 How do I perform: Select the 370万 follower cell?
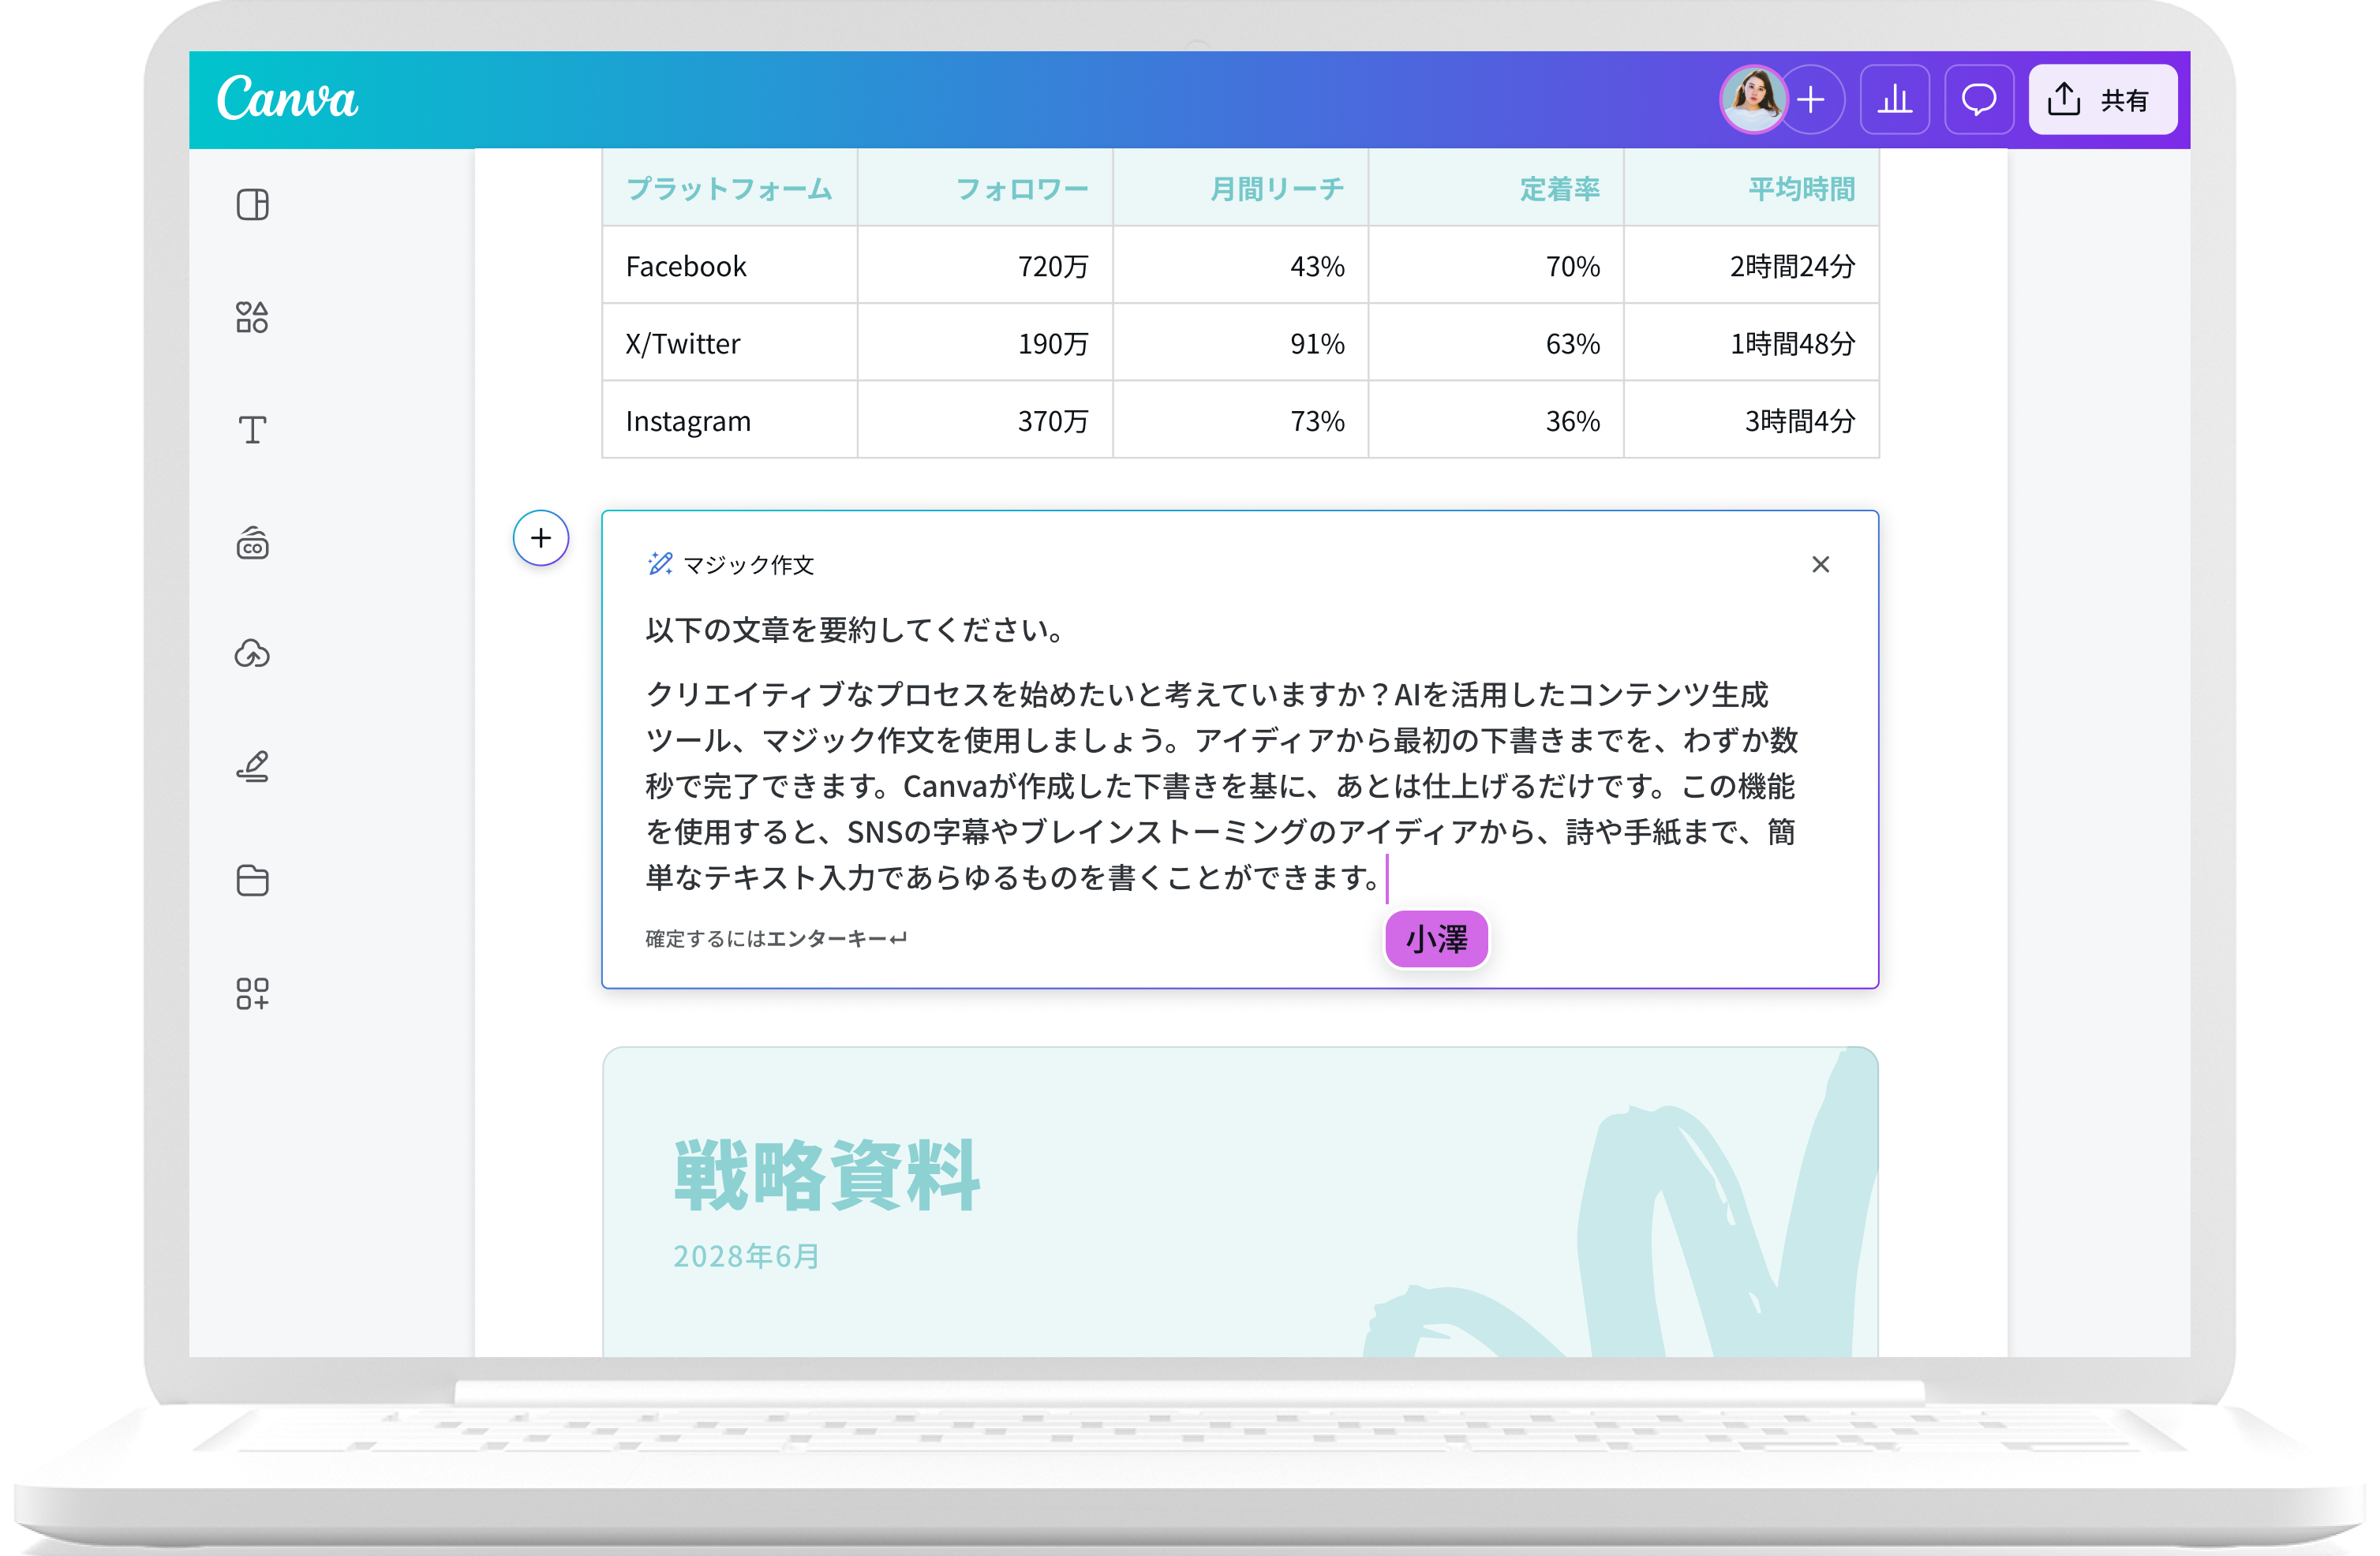pos(985,420)
